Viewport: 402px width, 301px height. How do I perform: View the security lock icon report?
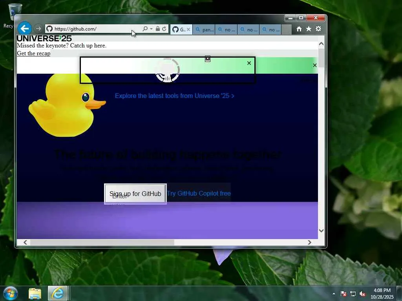pyautogui.click(x=158, y=29)
